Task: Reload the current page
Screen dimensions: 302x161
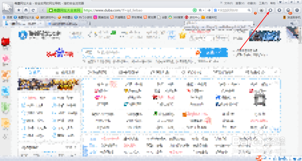Action: coord(33,10)
